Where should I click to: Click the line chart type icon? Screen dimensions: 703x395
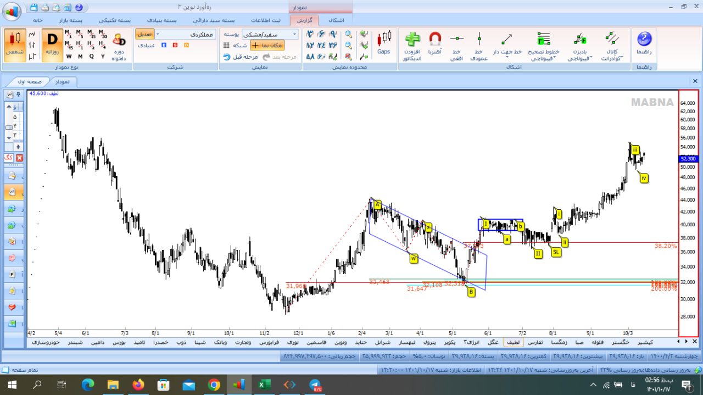click(x=32, y=34)
